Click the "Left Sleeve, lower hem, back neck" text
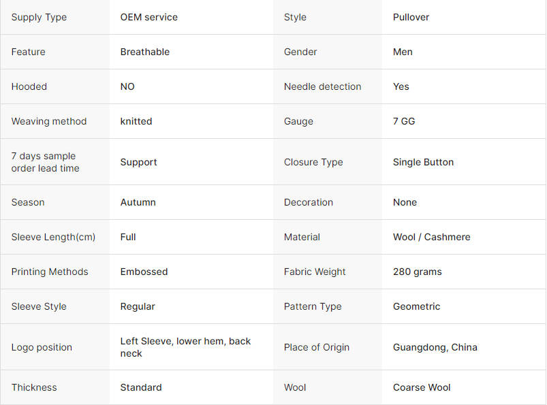The image size is (547, 405). click(185, 347)
